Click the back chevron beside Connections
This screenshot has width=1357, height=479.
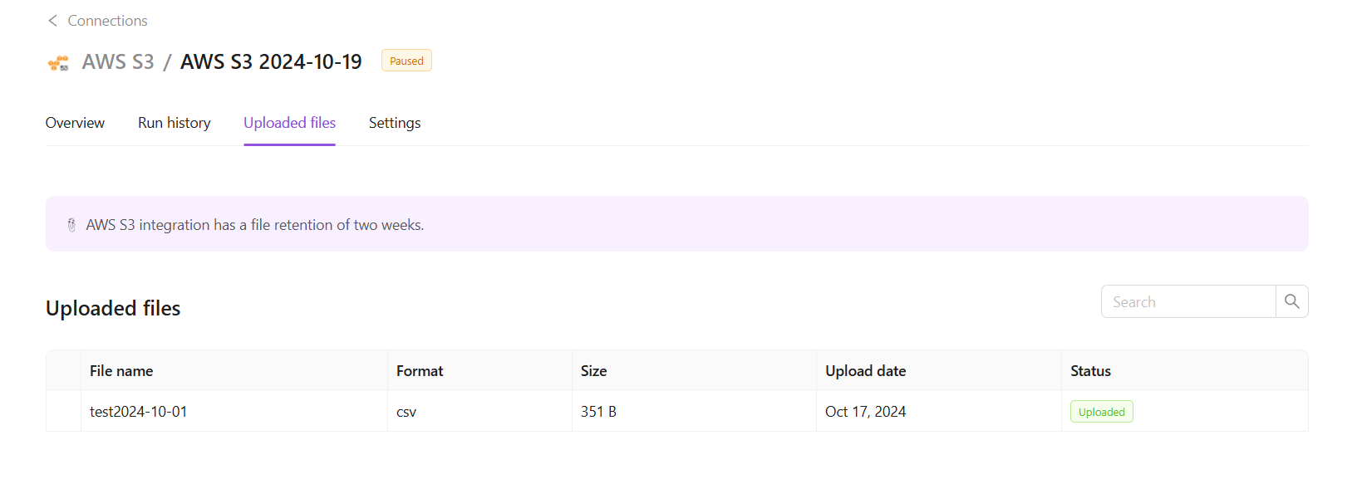[x=52, y=21]
